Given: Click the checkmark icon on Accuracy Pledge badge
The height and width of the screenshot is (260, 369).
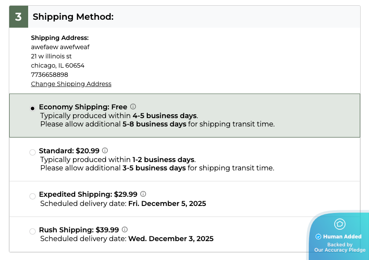Looking at the screenshot, I should [x=318, y=236].
